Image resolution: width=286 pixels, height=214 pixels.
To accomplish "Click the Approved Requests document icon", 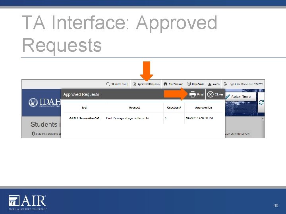I will [x=134, y=84].
